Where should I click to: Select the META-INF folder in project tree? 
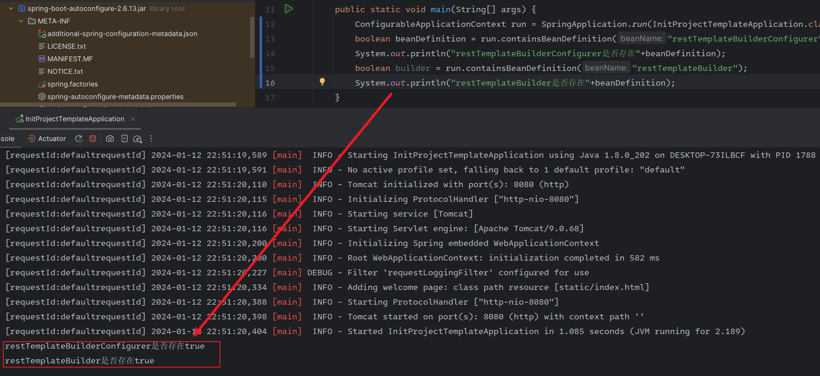(x=54, y=21)
